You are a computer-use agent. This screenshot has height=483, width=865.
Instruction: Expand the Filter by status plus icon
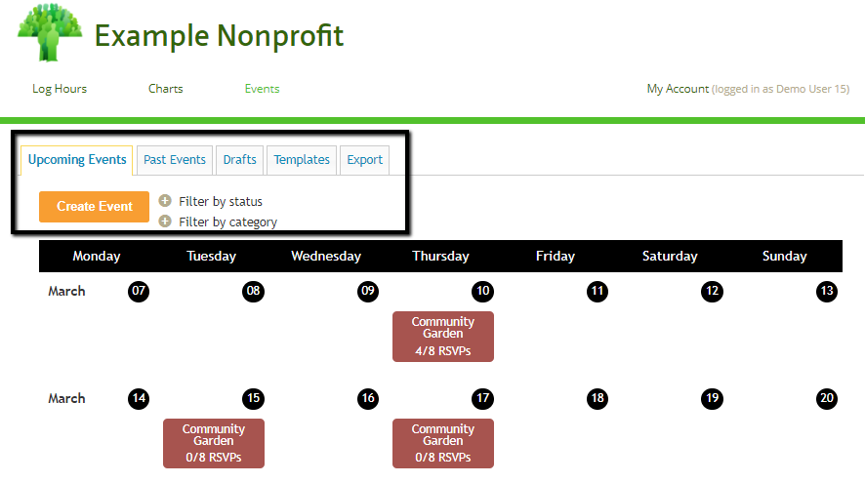165,201
